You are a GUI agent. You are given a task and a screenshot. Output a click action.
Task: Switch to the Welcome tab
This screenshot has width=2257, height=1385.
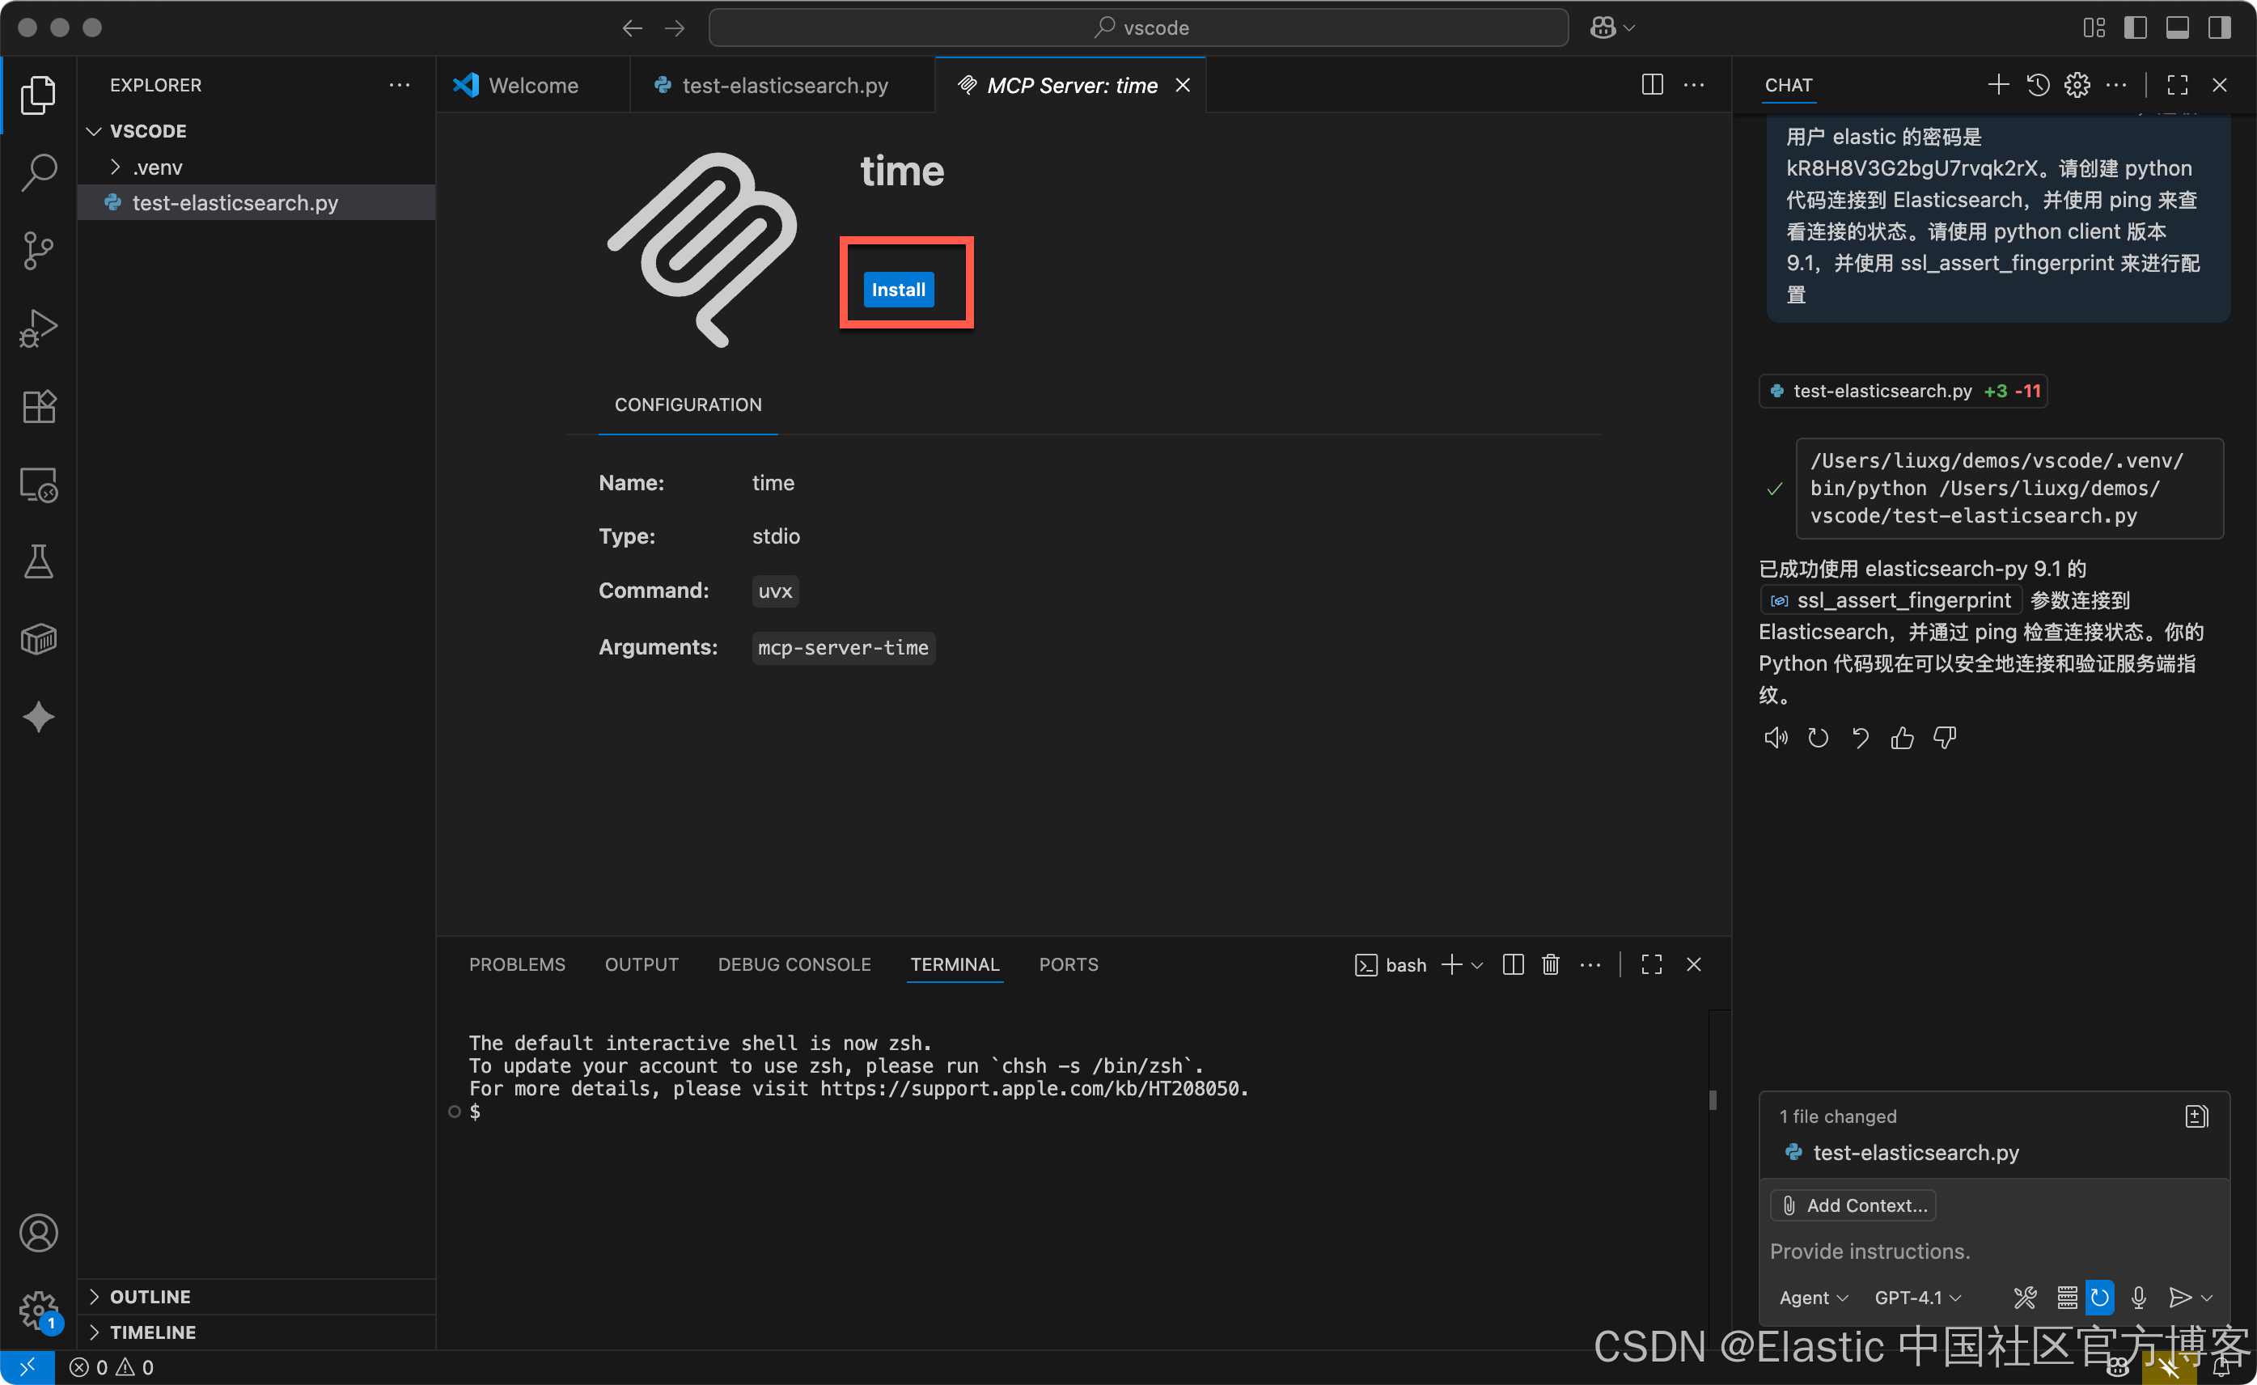(x=533, y=85)
